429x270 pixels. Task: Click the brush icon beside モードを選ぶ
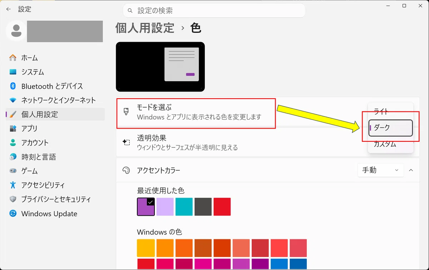[x=126, y=111]
